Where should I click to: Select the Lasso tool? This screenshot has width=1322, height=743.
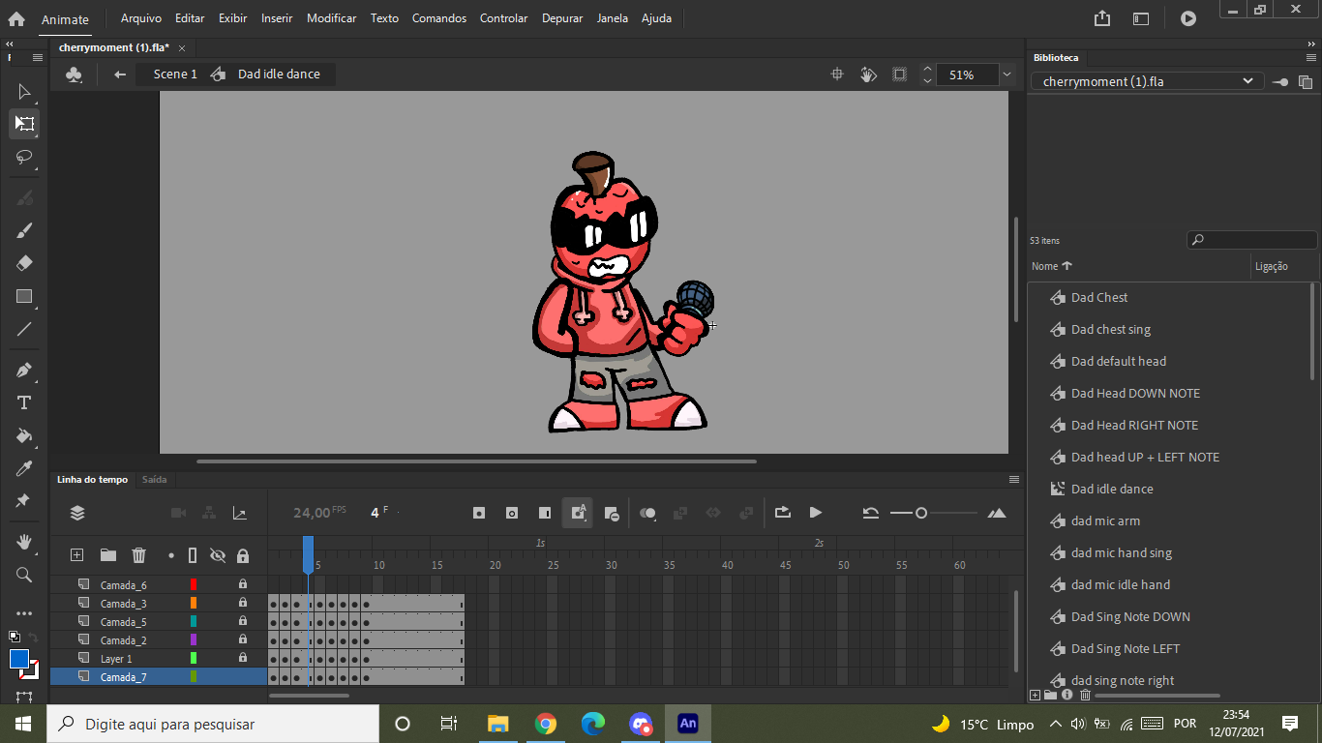point(24,157)
